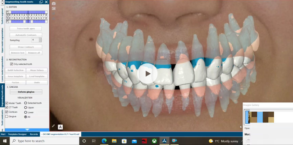The height and width of the screenshot is (145, 293).
Task: Decrease the Sampling value with down arrow
Action: click(x=40, y=41)
